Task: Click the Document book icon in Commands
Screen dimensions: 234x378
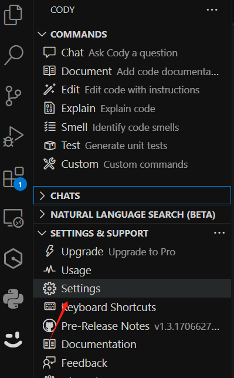Action: tap(50, 71)
